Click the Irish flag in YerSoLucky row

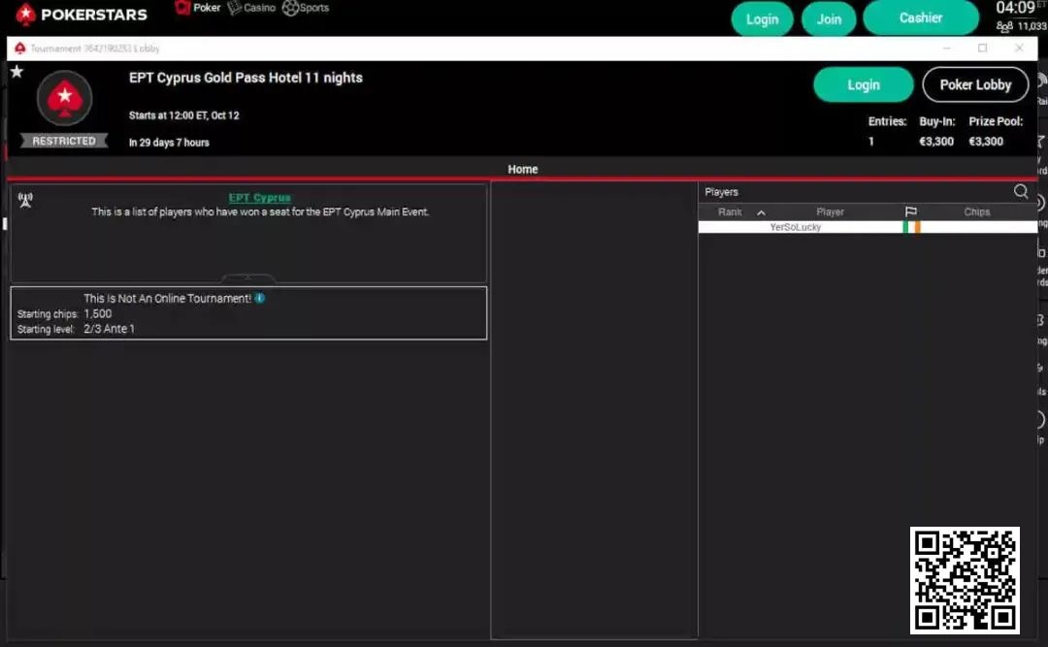pyautogui.click(x=911, y=227)
